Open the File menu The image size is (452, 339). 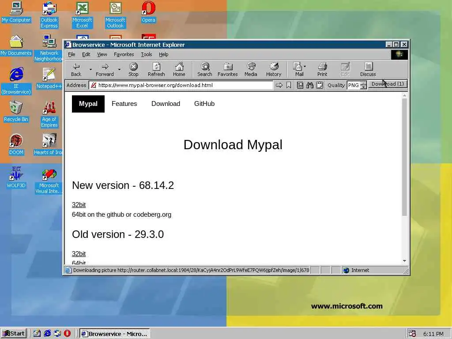point(72,54)
